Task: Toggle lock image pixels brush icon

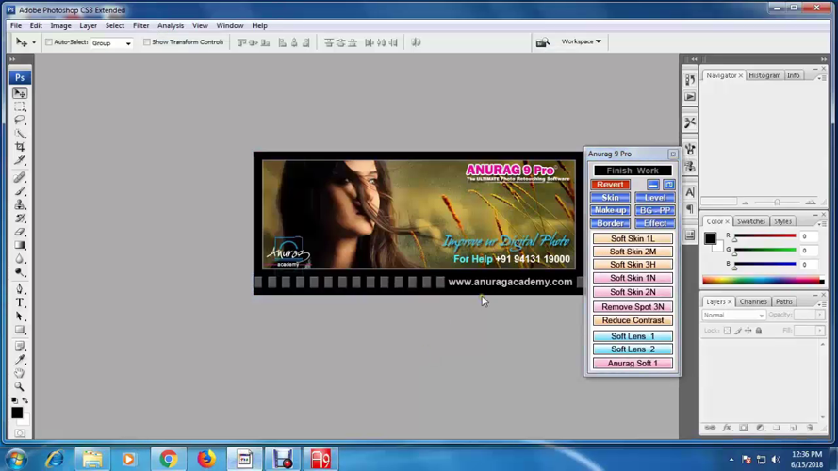Action: pos(737,331)
